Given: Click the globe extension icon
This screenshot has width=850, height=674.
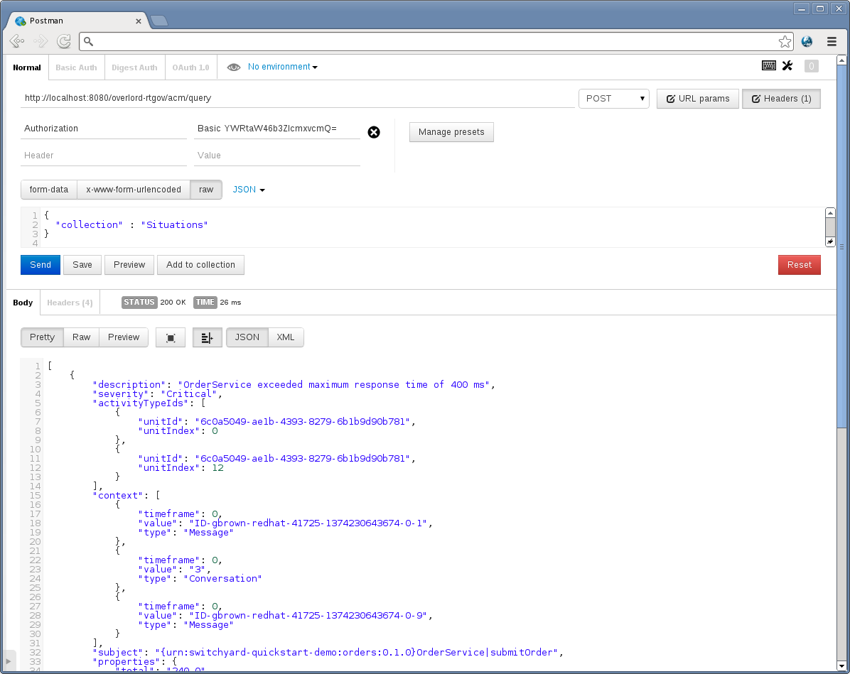Looking at the screenshot, I should 807,42.
